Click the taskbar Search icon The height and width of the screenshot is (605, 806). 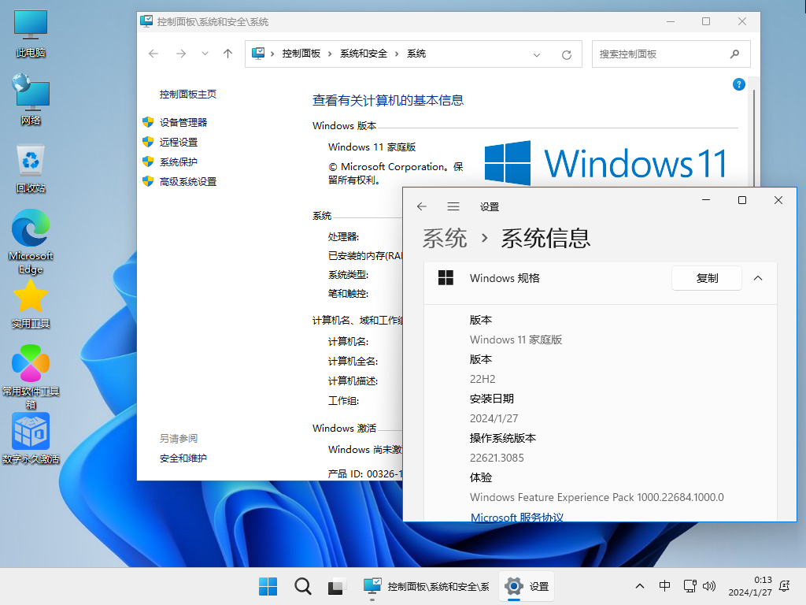302,586
